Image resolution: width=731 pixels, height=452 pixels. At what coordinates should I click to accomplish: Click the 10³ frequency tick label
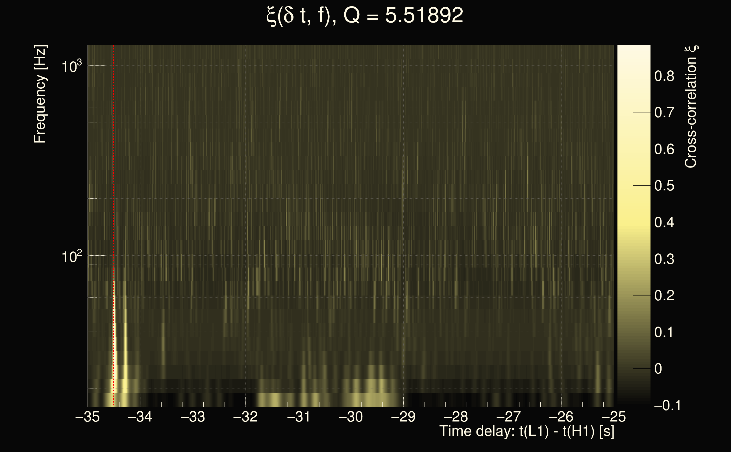pyautogui.click(x=71, y=66)
